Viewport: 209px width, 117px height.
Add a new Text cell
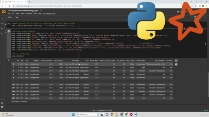pos(16,17)
